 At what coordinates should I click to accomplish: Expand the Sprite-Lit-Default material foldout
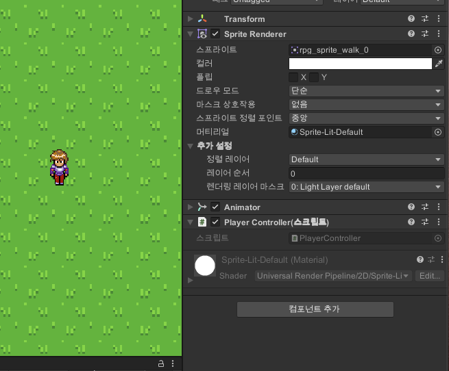click(190, 281)
